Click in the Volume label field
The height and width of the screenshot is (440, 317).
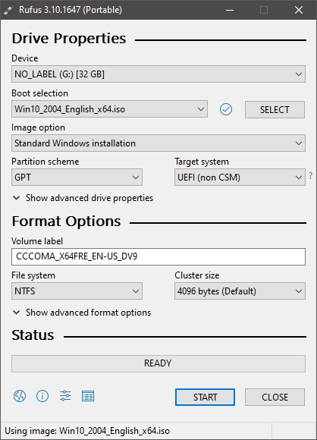coord(158,256)
